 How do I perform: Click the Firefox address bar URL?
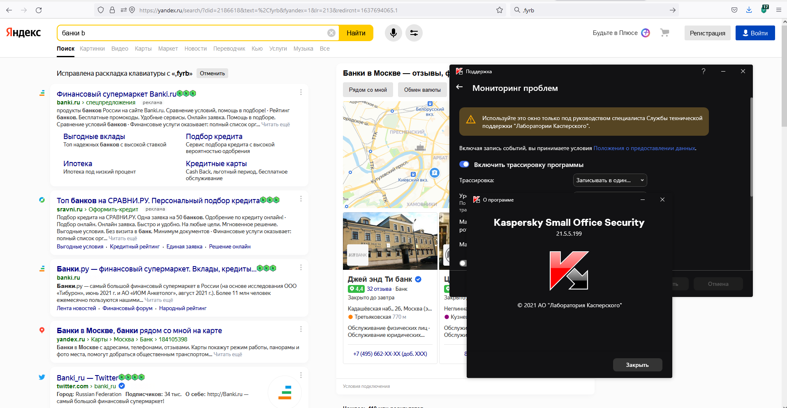268,10
